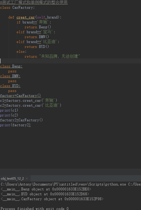Image resolution: width=141 pixels, height=210 pixels.
Task: Click 'Process finished with exit code 0' message
Action: pyautogui.click(x=35, y=208)
